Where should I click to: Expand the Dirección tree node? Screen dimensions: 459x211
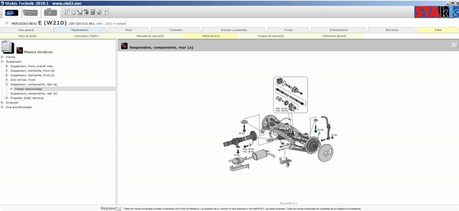2,103
